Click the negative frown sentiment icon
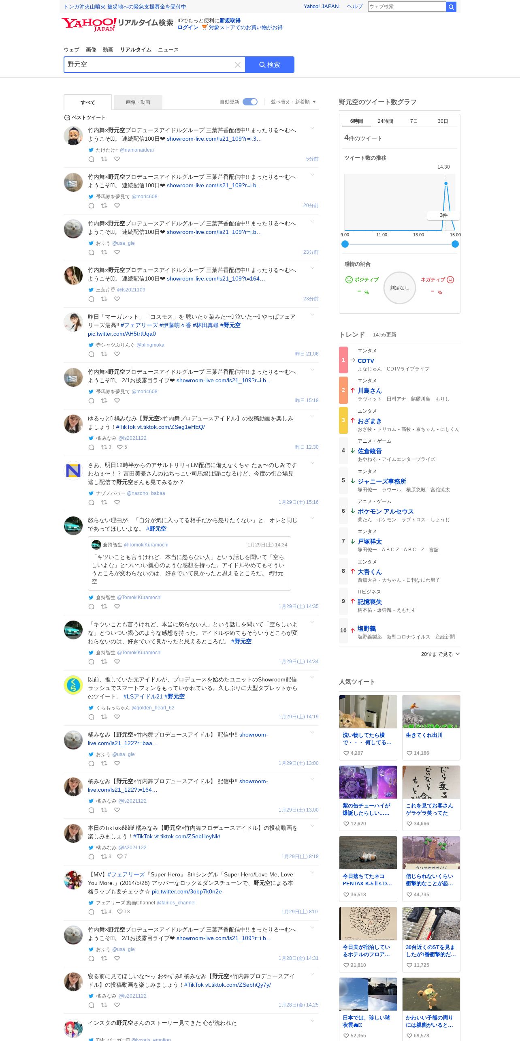The height and width of the screenshot is (1041, 520). point(450,280)
